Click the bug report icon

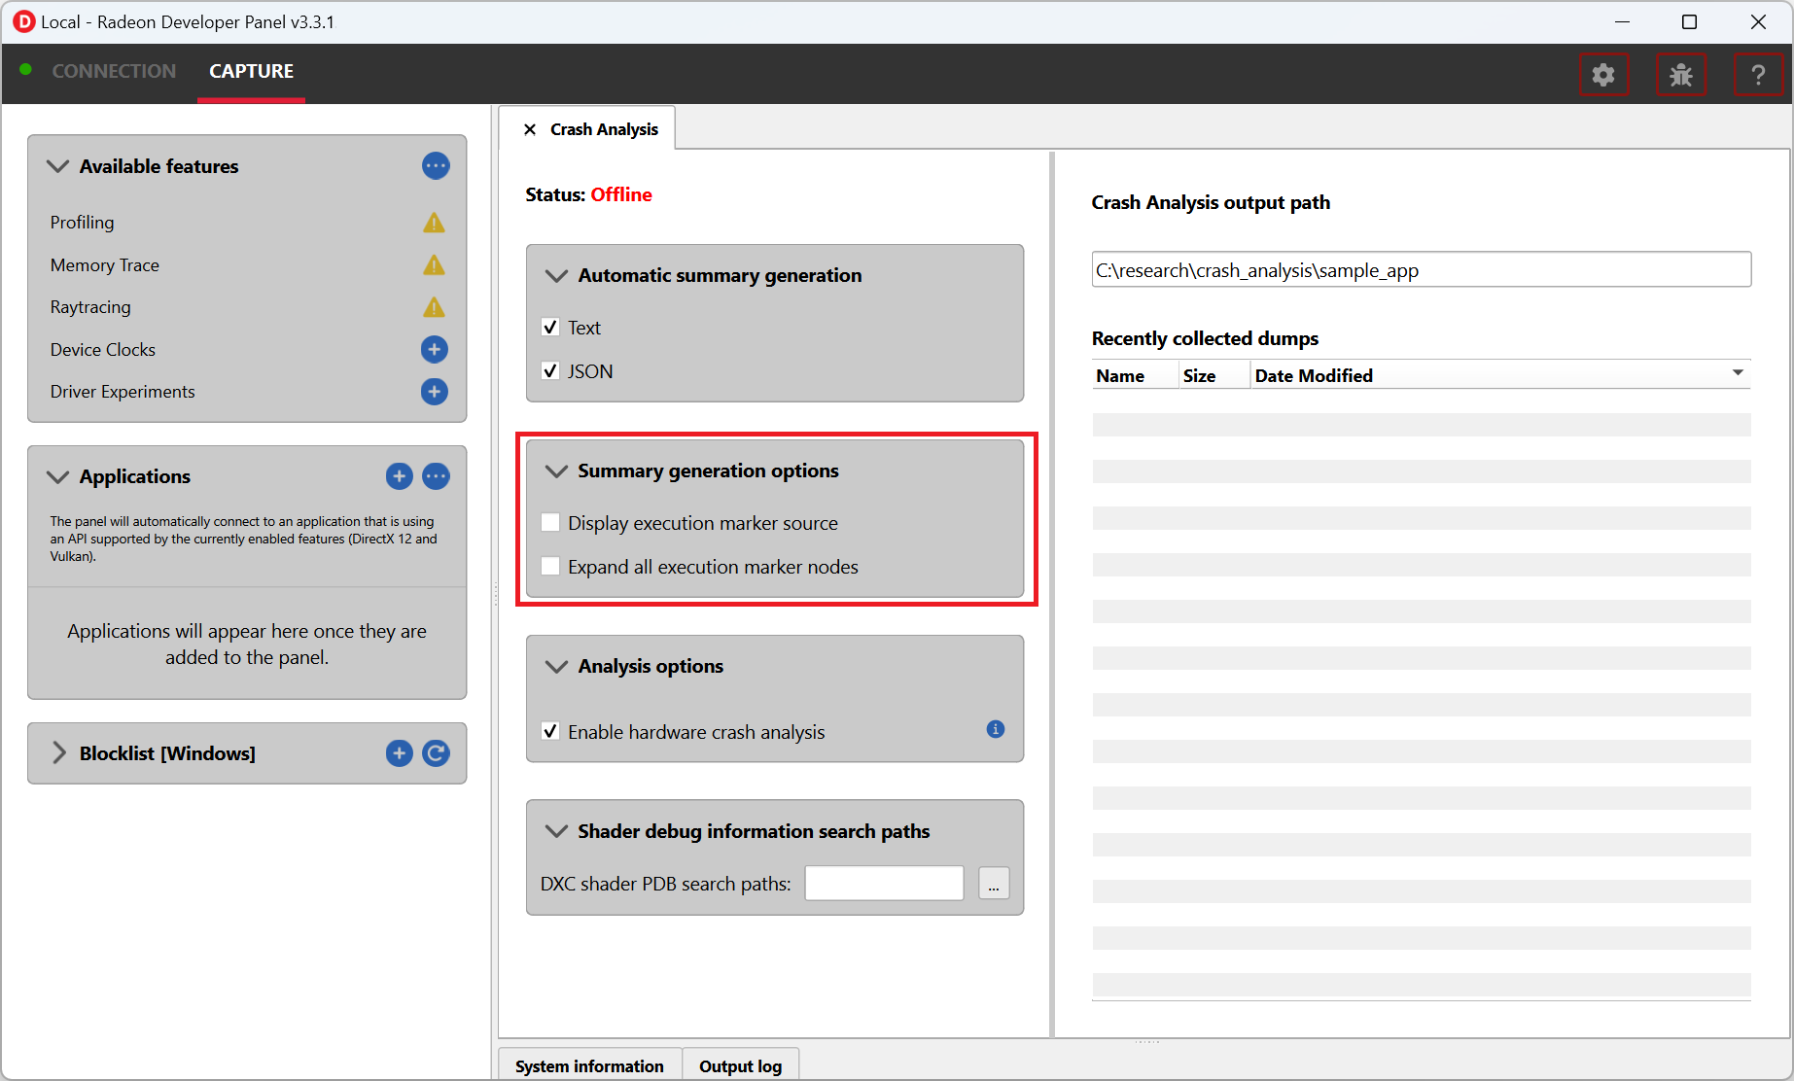pos(1680,75)
